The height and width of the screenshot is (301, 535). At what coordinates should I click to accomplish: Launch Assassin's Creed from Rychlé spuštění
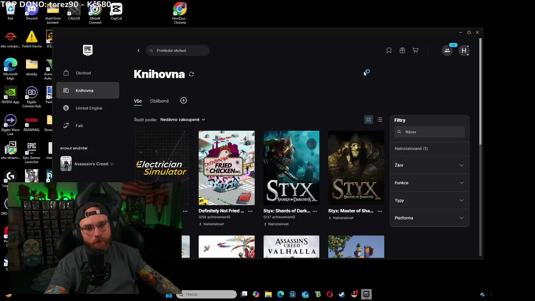click(x=87, y=164)
